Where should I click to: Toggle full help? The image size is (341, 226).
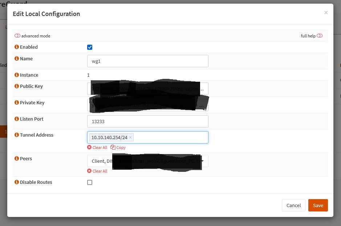(x=320, y=36)
